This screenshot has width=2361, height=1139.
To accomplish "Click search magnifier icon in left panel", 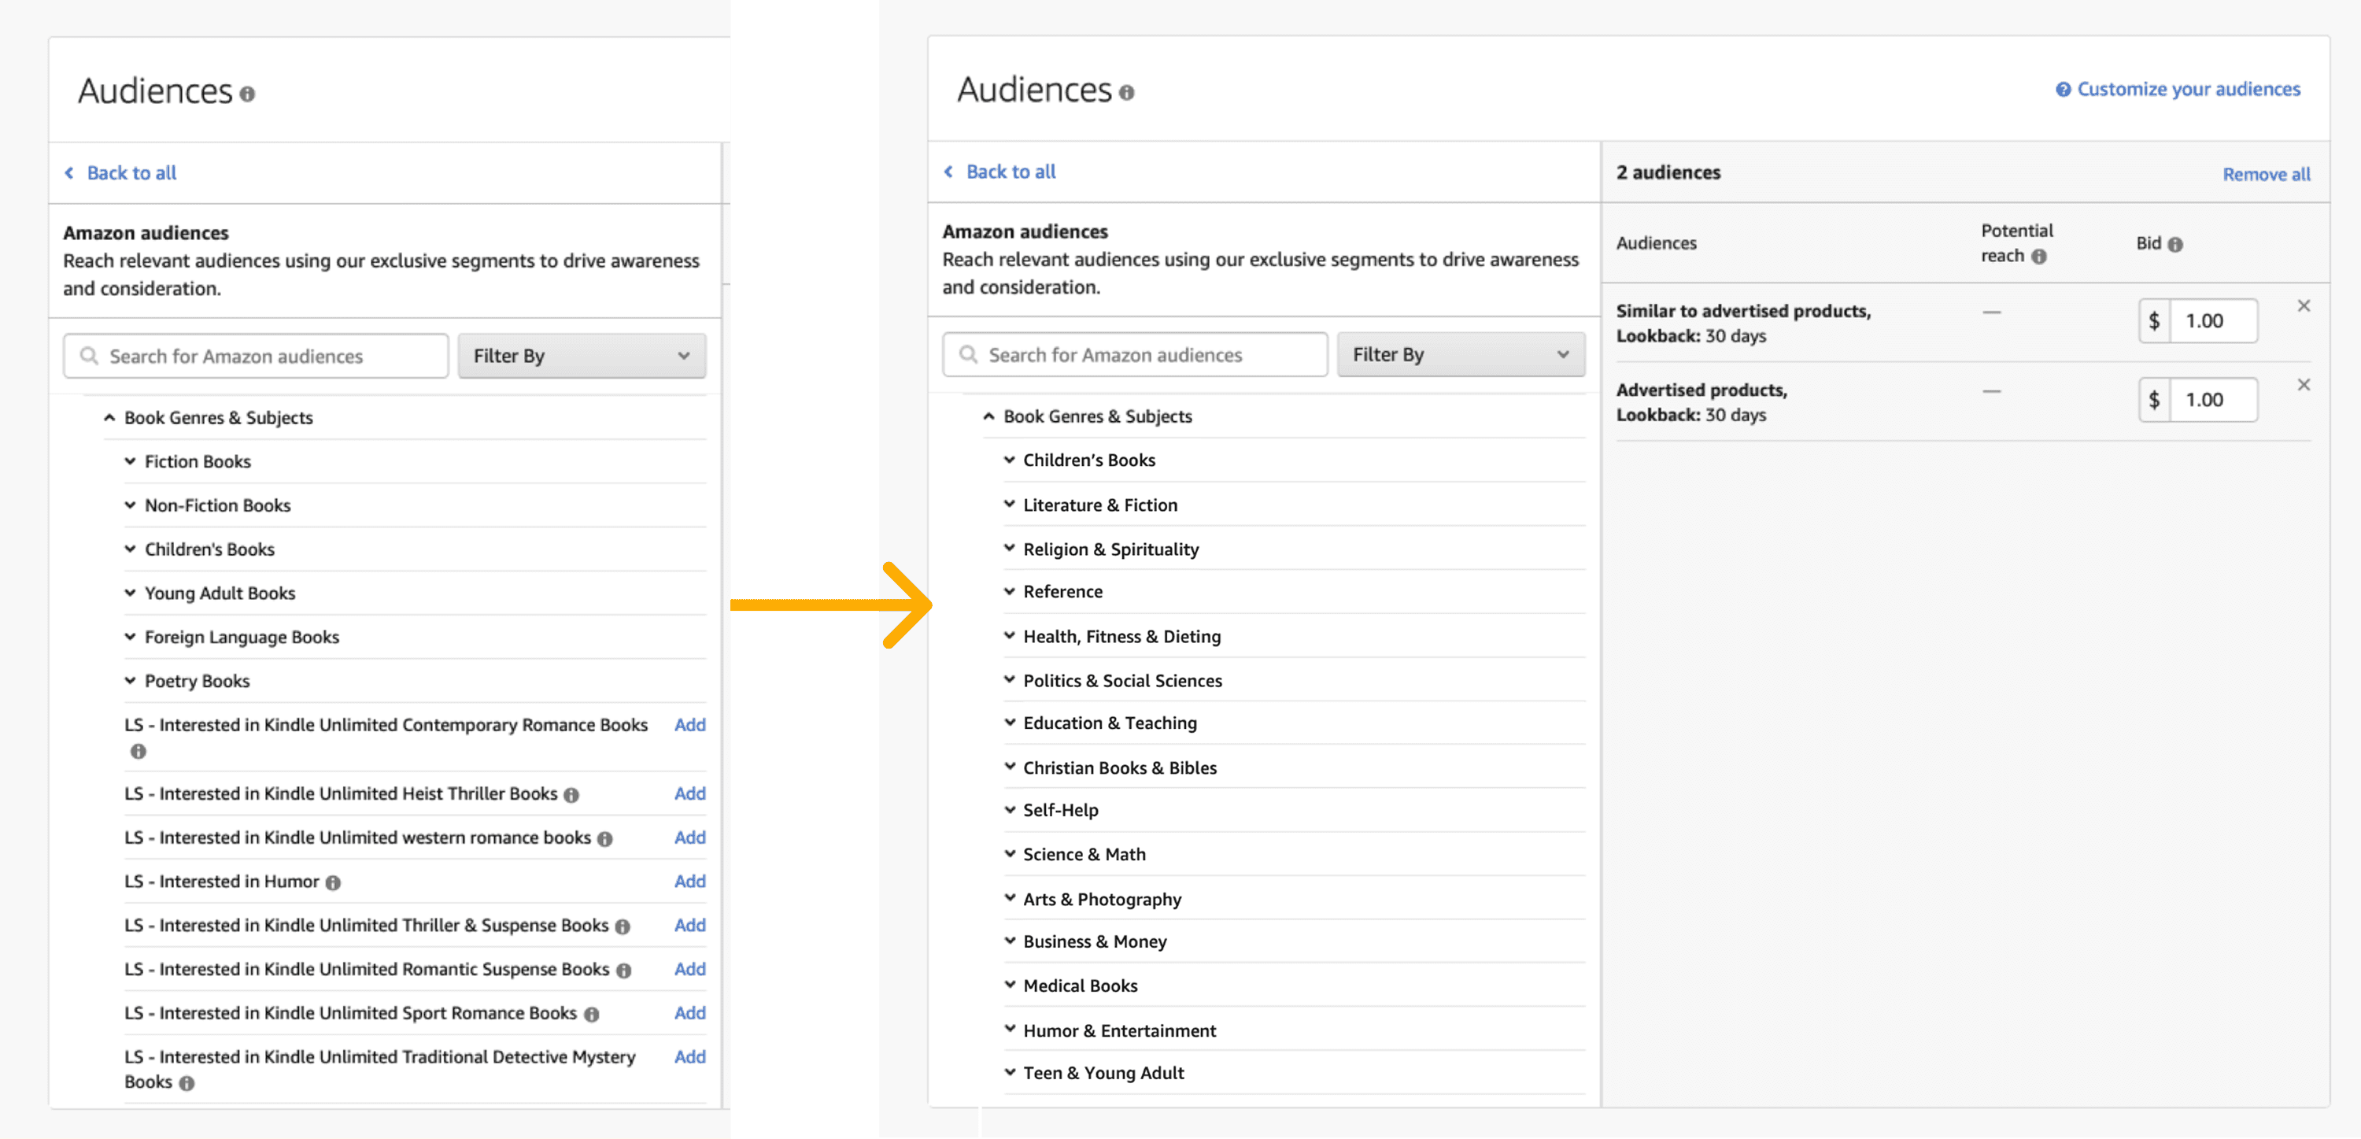I will (89, 356).
